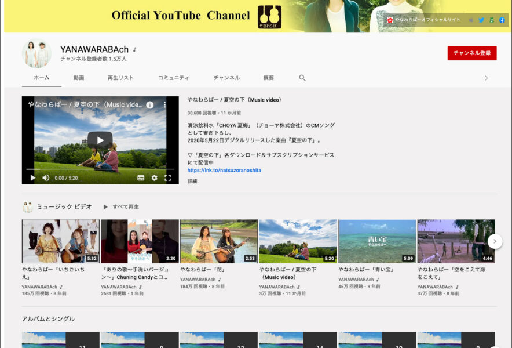Open the green icon link in banner
This screenshot has height=348, width=512.
tap(491, 20)
